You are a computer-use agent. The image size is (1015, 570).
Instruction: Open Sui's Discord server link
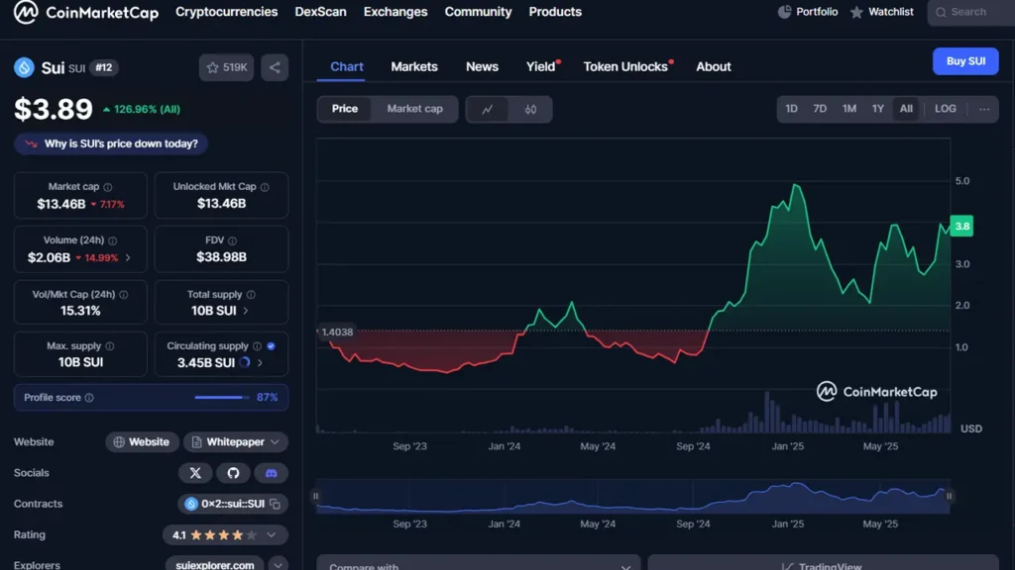click(x=272, y=473)
